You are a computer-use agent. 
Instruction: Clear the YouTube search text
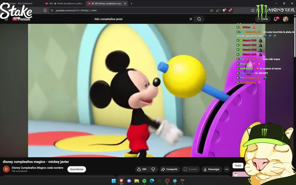[x=191, y=19]
